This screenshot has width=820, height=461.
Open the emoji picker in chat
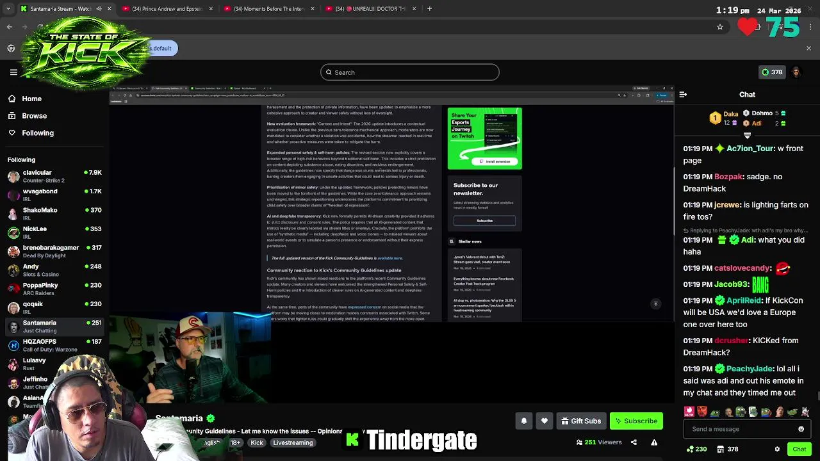click(x=801, y=429)
